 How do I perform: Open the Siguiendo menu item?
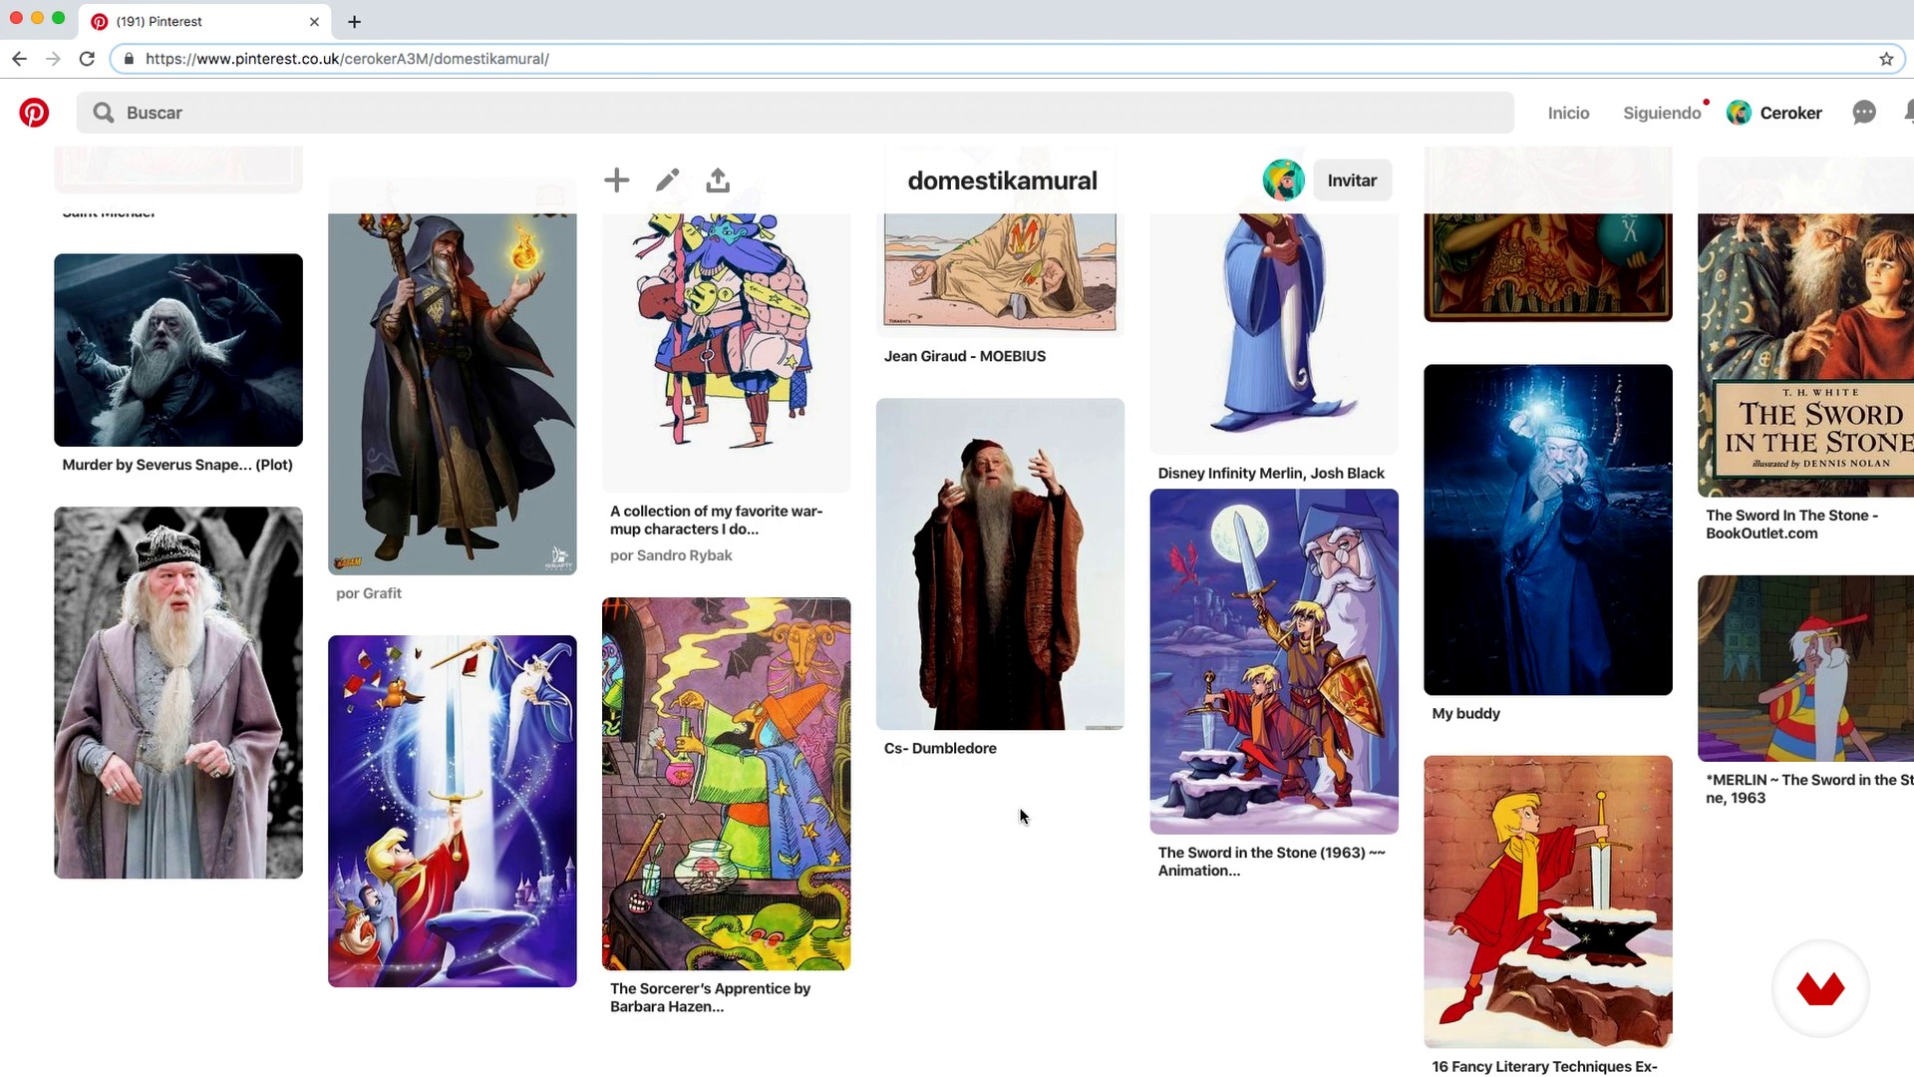click(1661, 113)
